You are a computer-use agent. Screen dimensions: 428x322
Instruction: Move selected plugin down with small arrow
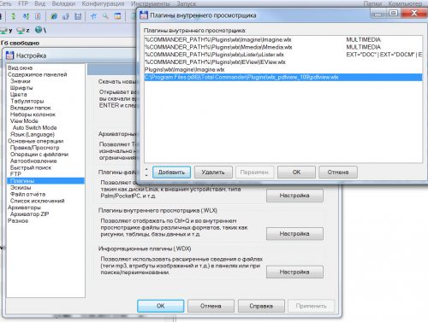(x=146, y=175)
